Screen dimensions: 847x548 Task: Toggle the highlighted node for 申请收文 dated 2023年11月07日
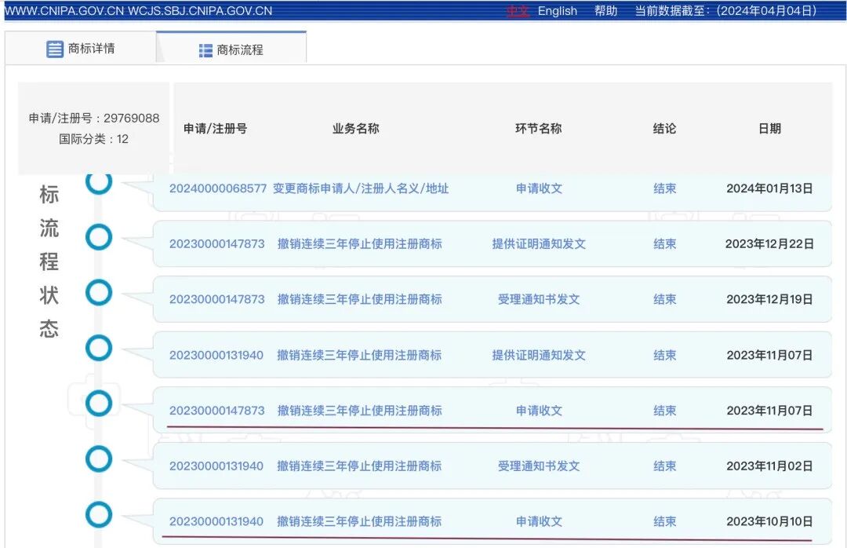click(99, 404)
